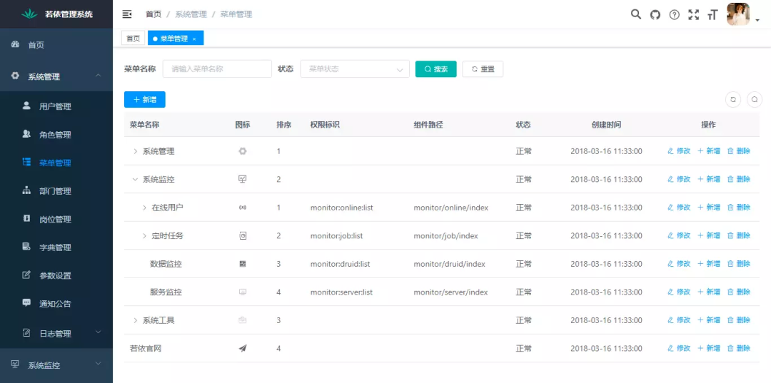Open the 菜单状态 dropdown
Image resolution: width=771 pixels, height=383 pixels.
point(355,68)
